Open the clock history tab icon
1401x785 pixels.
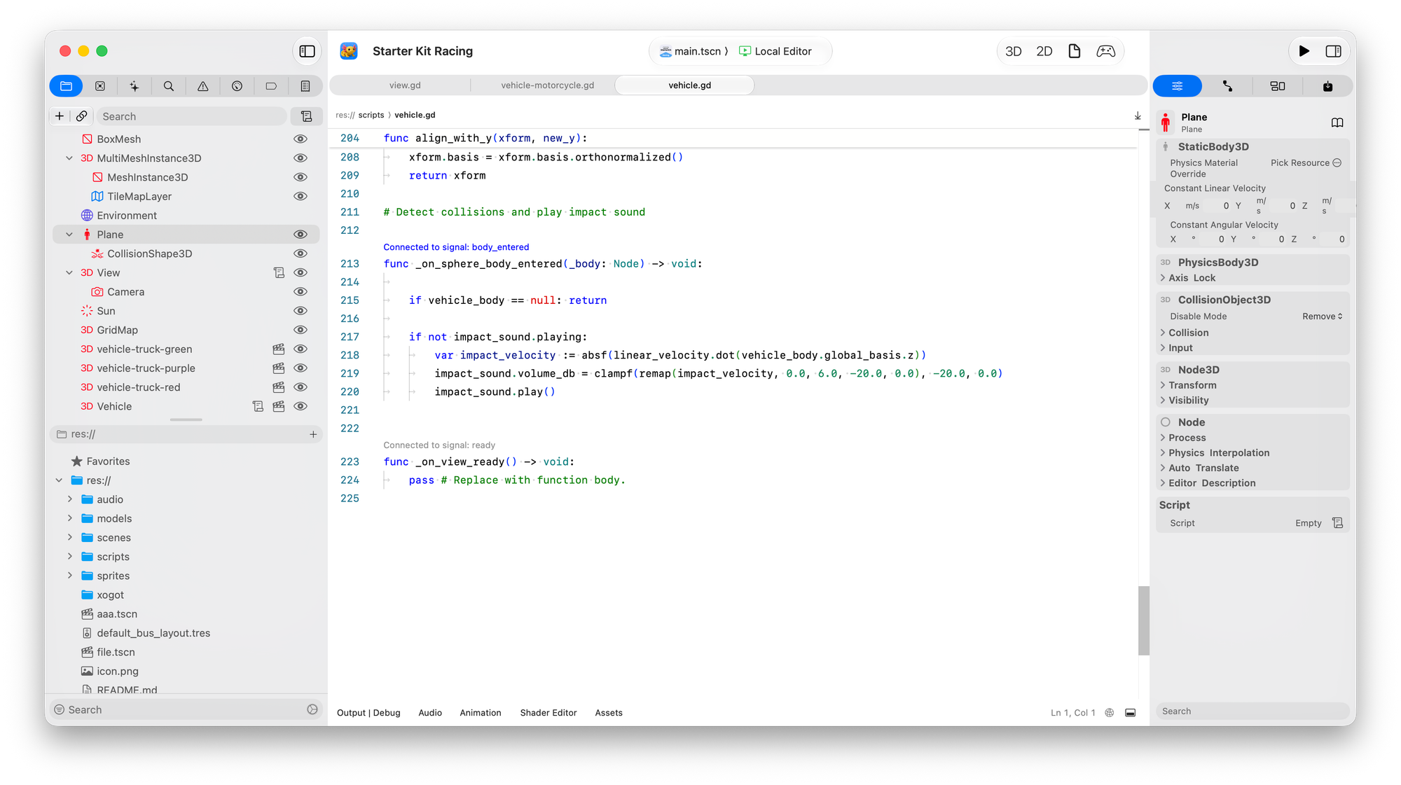[x=237, y=86]
